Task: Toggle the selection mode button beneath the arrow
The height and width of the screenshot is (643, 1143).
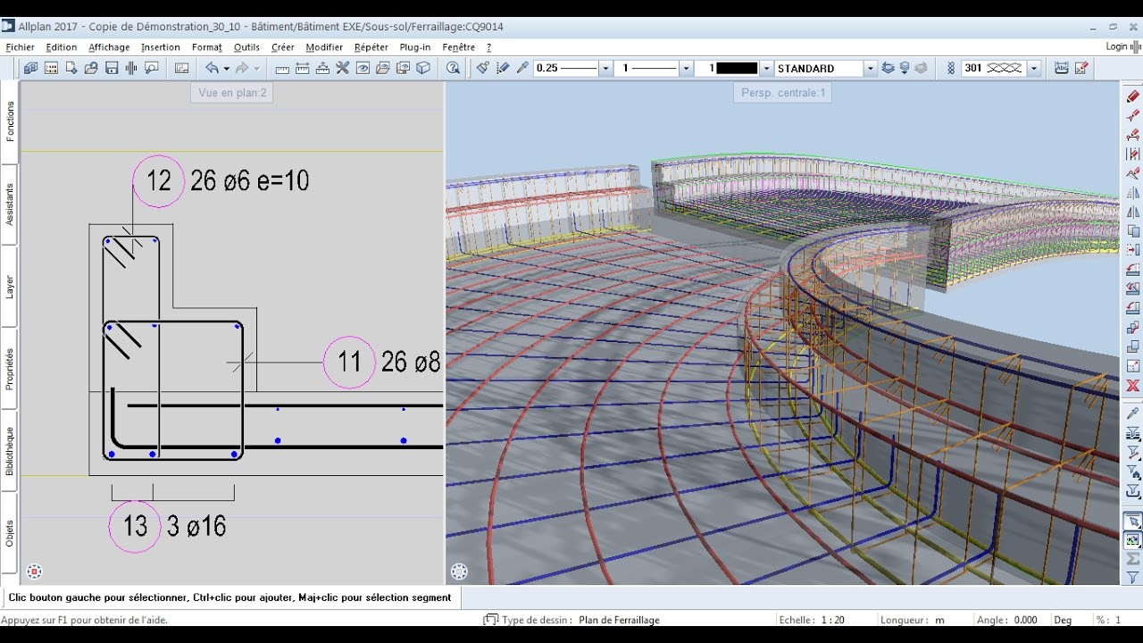Action: coord(1133,540)
